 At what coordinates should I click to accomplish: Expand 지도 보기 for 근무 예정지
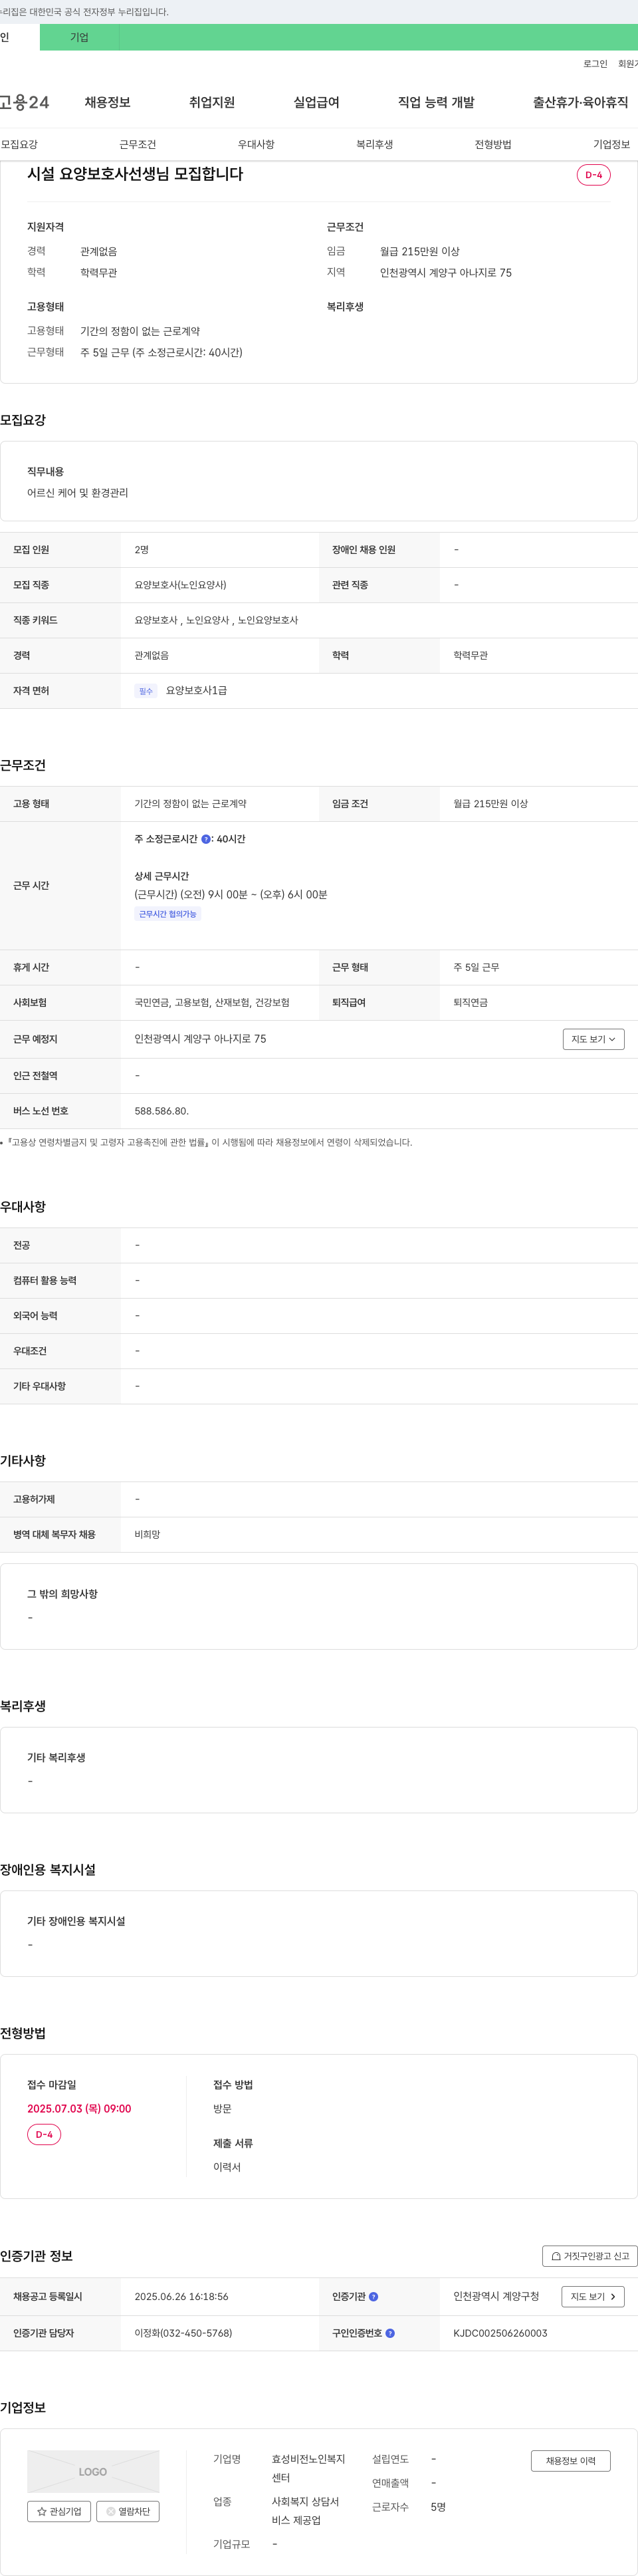tap(593, 1039)
